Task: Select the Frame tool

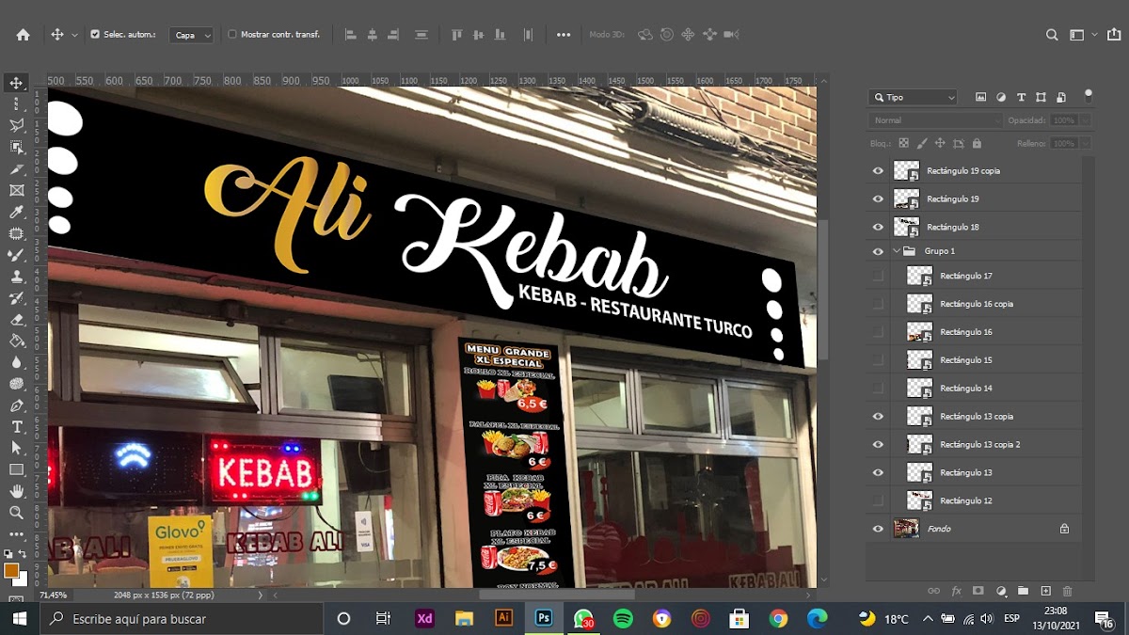Action: pyautogui.click(x=16, y=191)
